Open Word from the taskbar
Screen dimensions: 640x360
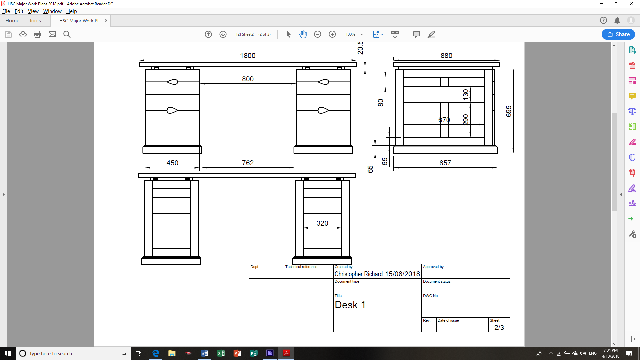(x=205, y=353)
